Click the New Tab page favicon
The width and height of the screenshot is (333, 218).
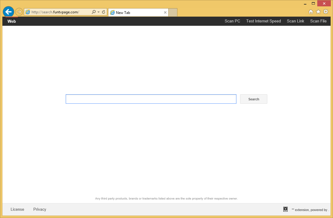tap(112, 12)
